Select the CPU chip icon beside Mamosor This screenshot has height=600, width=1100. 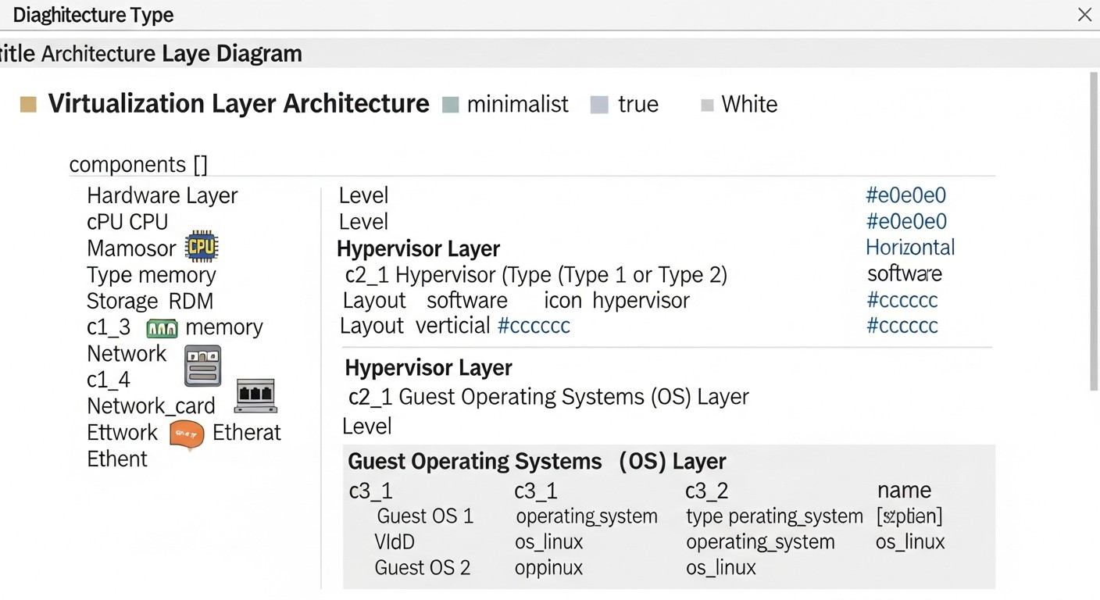(202, 246)
